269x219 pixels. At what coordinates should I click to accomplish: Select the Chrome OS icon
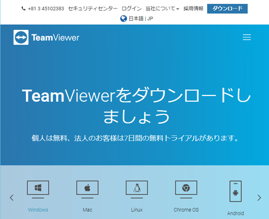point(186,190)
